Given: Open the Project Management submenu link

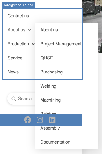Looking at the screenshot, I should pyautogui.click(x=61, y=44).
